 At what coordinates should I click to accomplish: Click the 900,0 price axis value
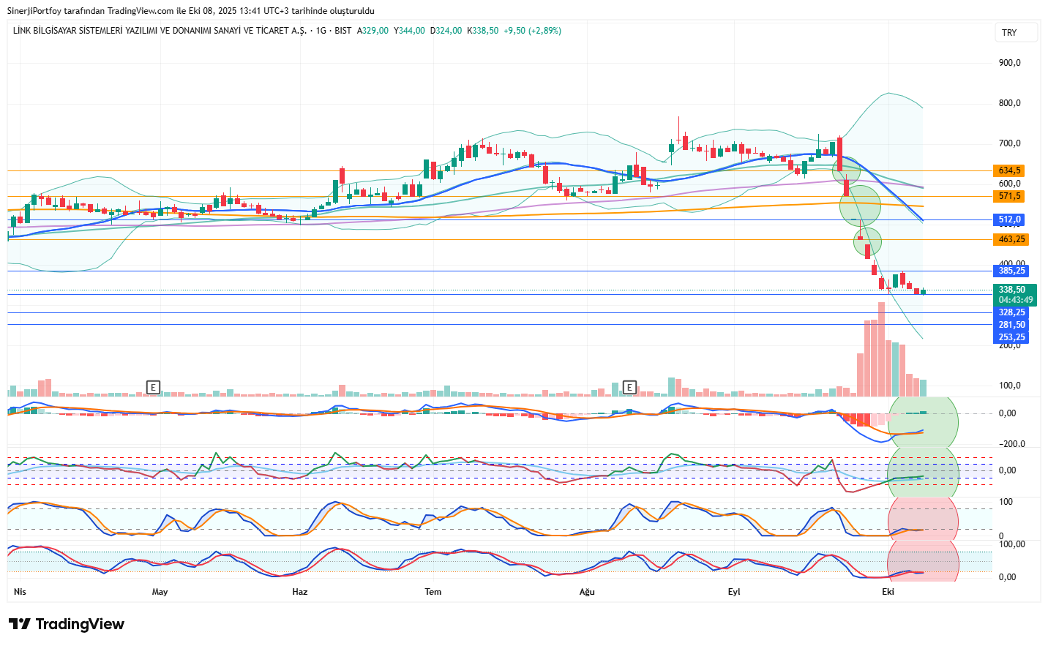[x=1010, y=63]
